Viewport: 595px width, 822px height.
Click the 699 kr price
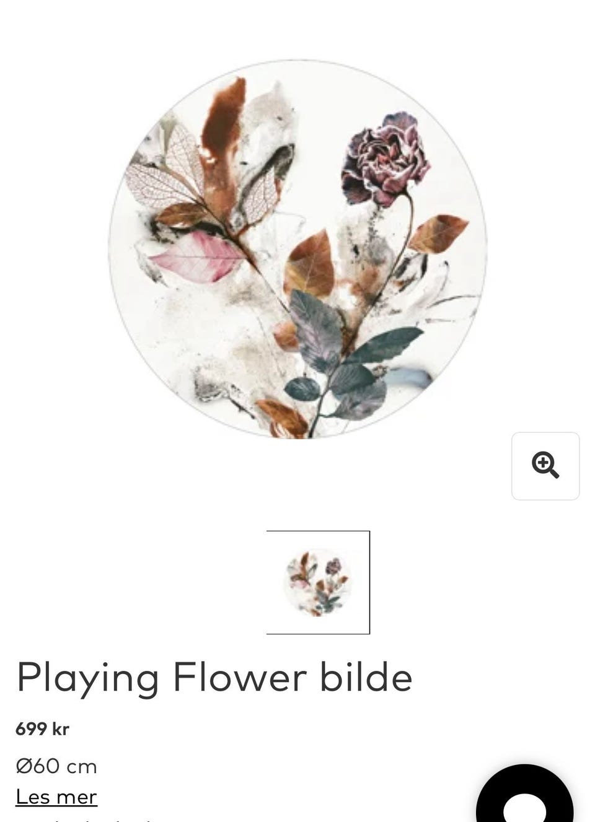tap(42, 729)
